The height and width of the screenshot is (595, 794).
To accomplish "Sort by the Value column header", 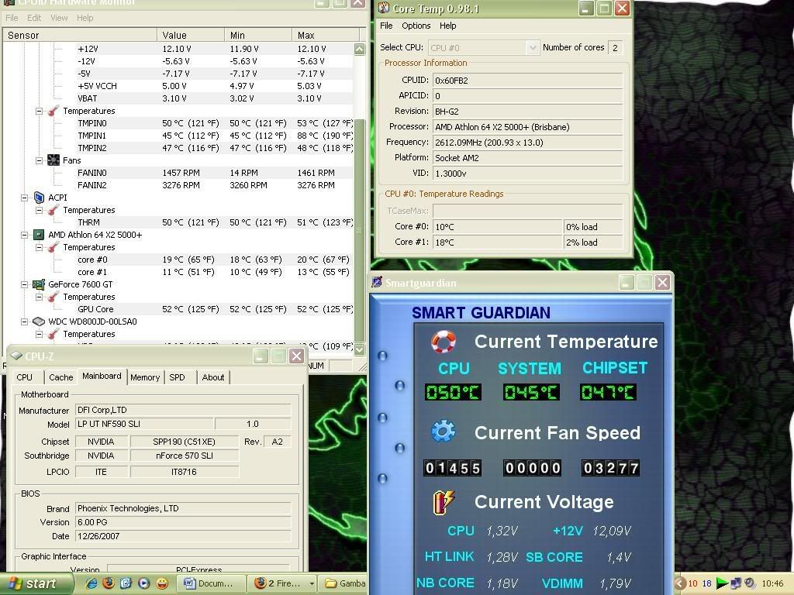I will coord(190,35).
